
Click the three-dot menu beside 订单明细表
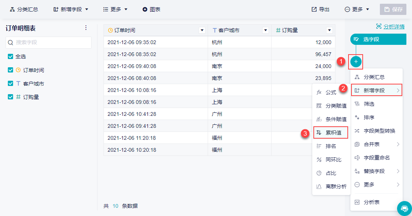point(86,28)
